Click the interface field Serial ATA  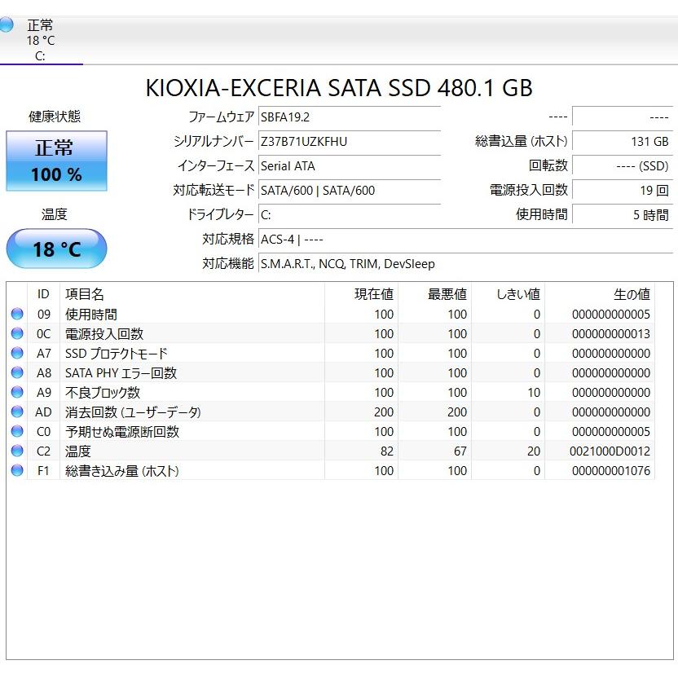click(x=350, y=166)
